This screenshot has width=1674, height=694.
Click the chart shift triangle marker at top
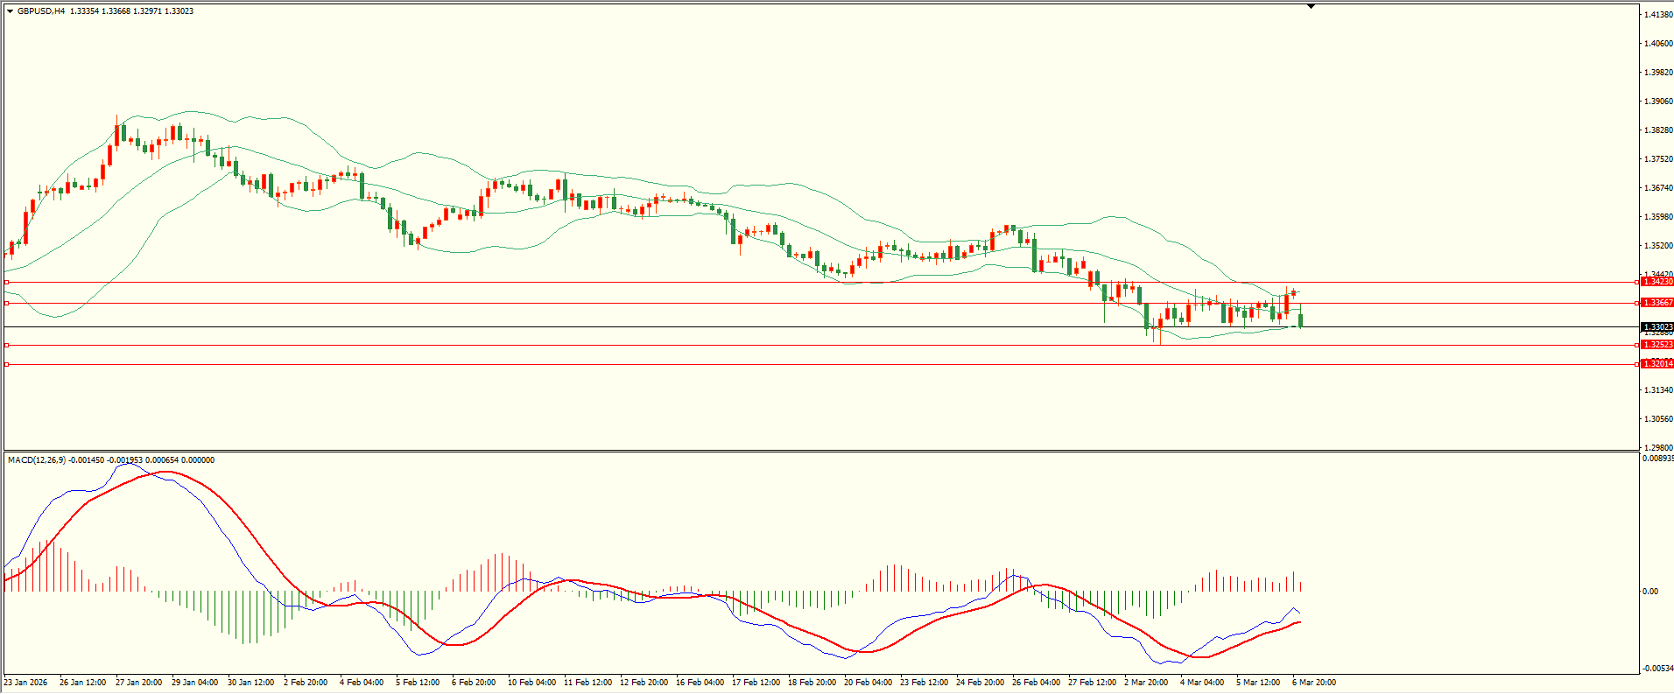[1311, 6]
